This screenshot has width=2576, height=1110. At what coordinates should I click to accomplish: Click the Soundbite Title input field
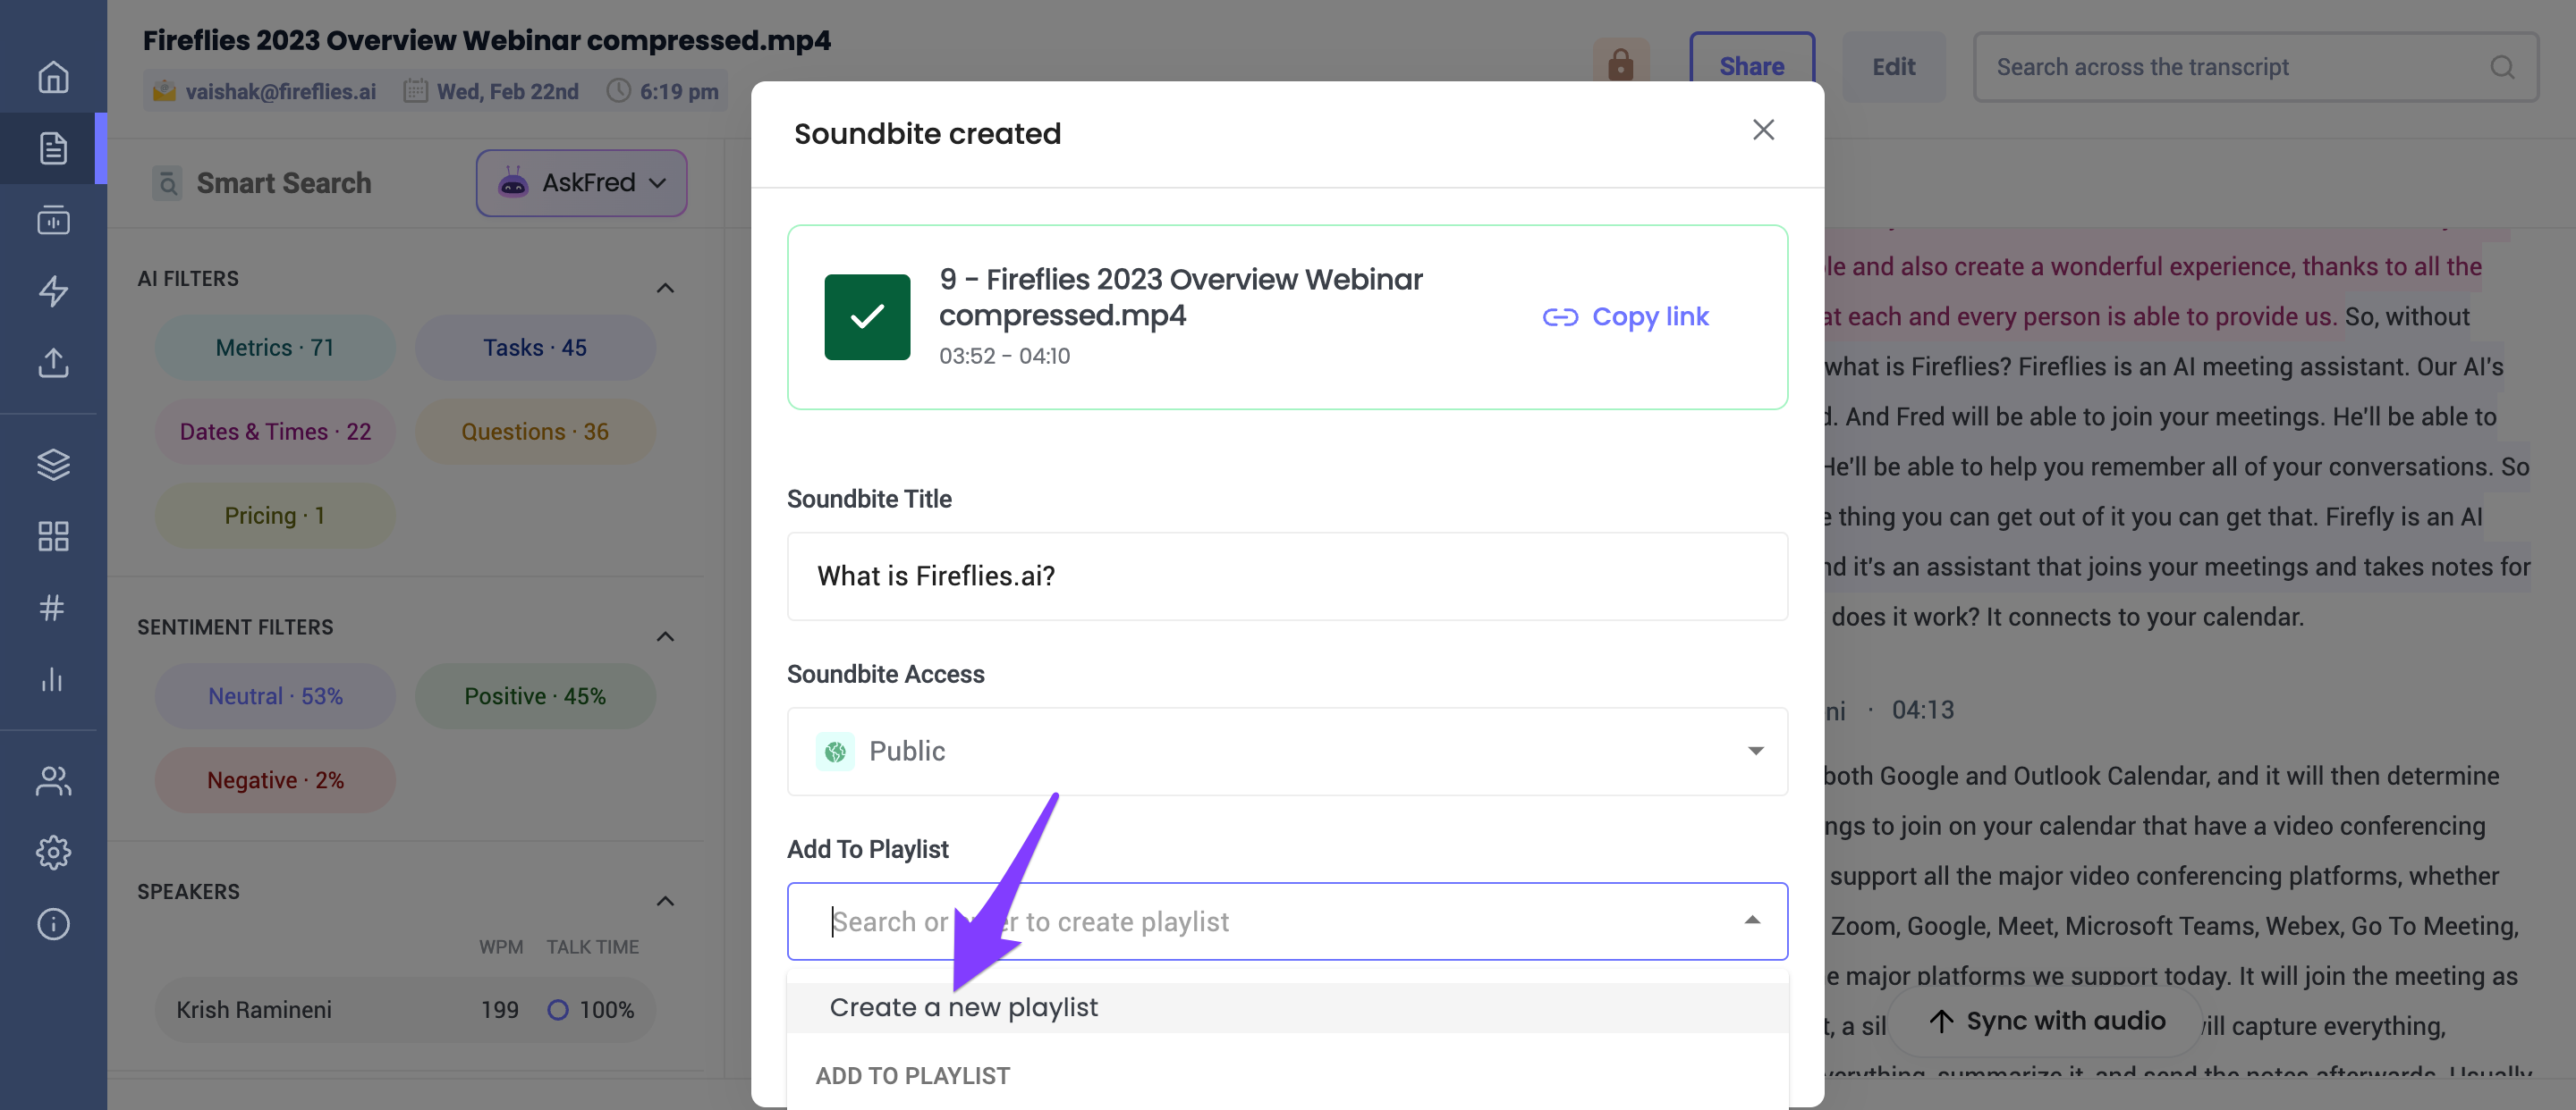[1287, 576]
